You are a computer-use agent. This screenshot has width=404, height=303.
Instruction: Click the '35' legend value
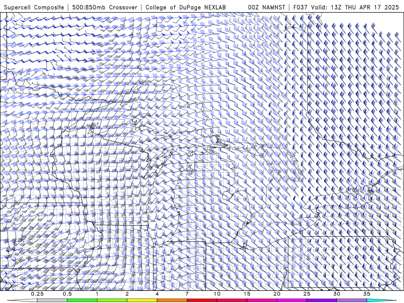[367, 294]
